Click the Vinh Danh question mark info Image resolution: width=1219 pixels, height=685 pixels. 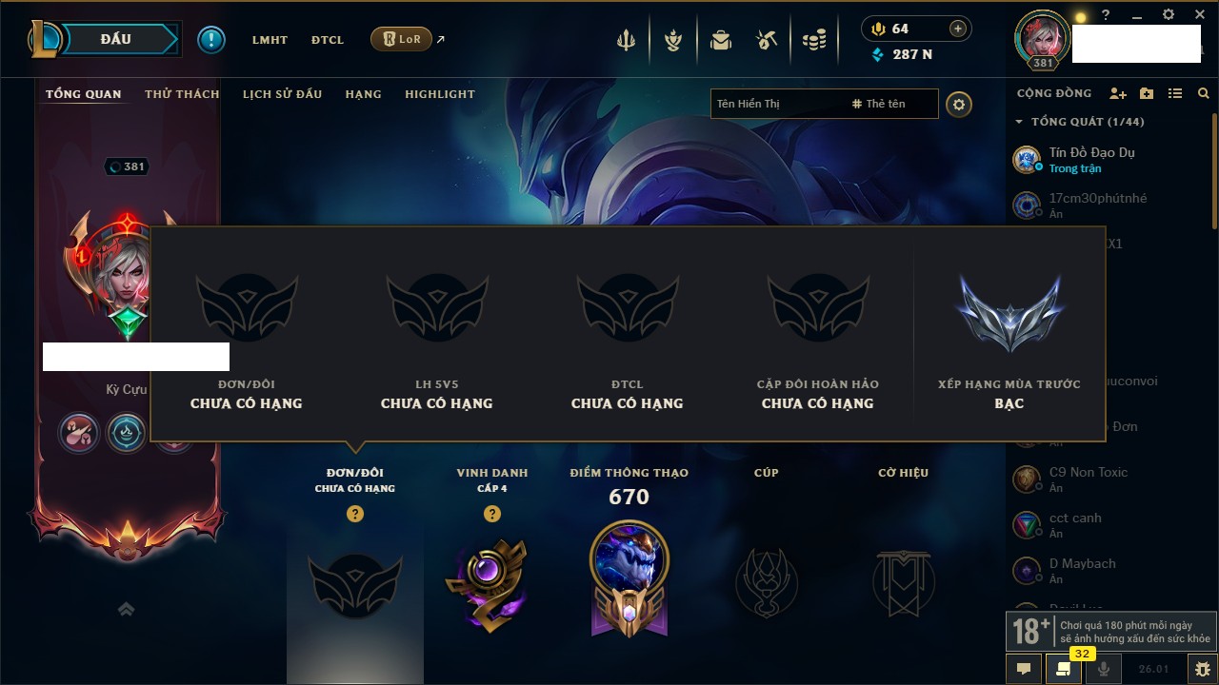point(492,514)
